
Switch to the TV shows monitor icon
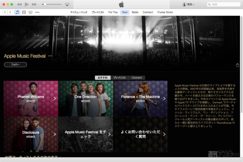click(x=30, y=12)
